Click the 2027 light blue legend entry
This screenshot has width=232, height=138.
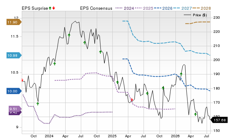(x=182, y=8)
